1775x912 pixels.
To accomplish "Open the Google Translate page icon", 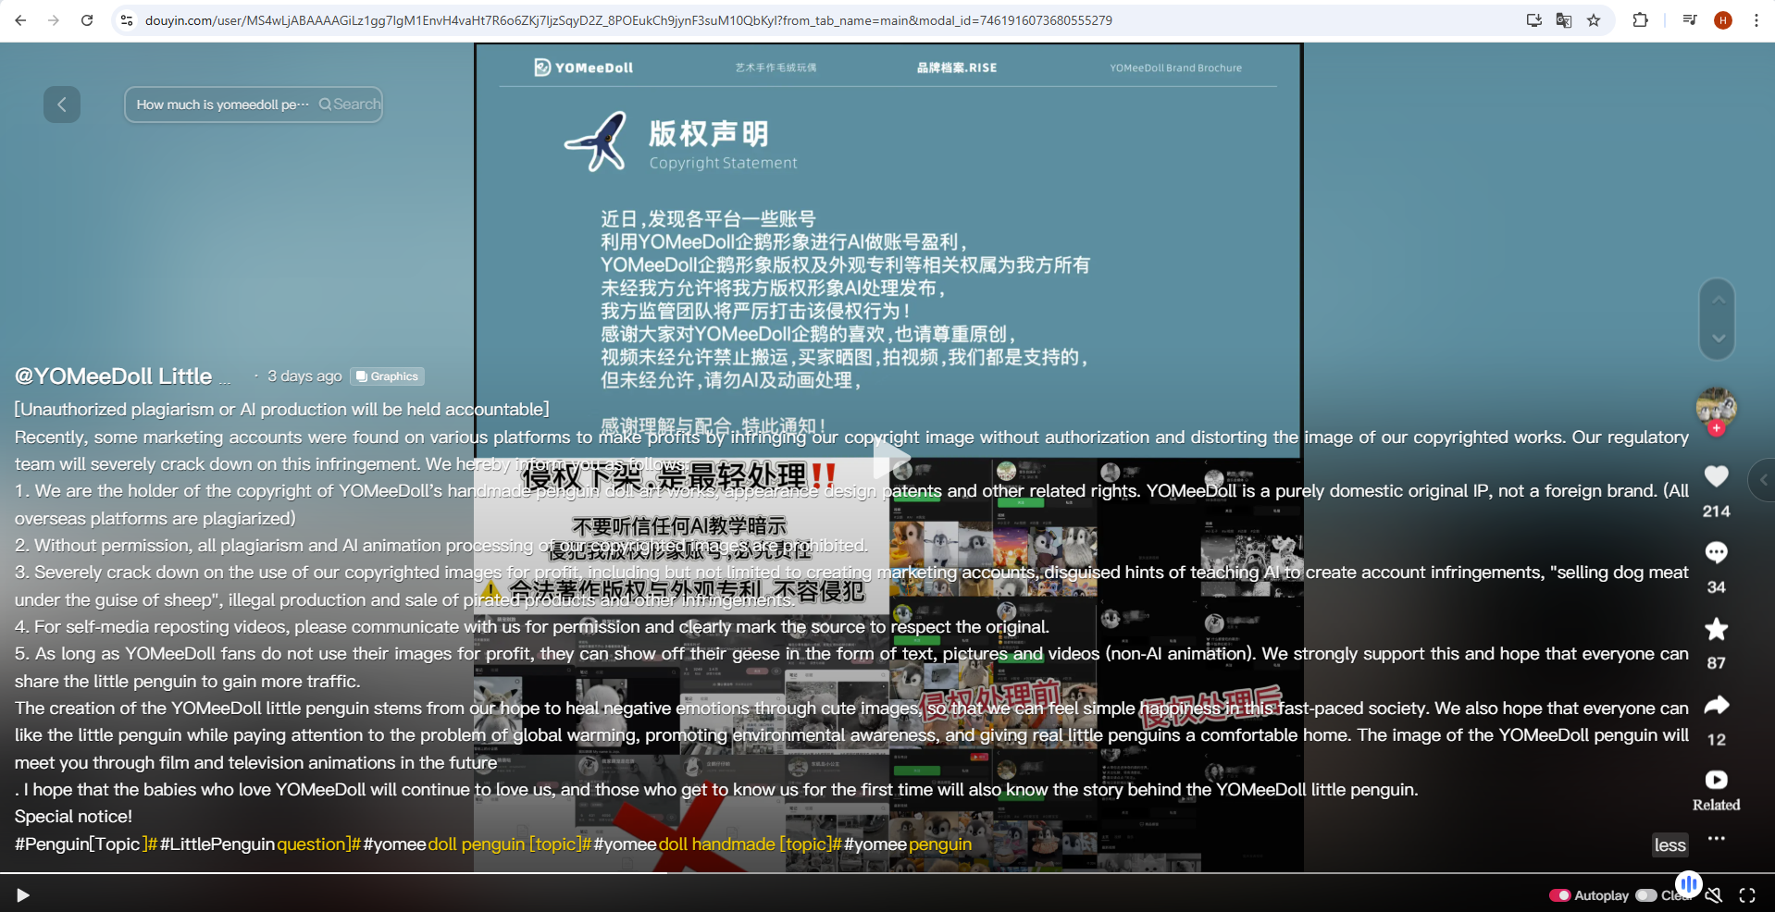I will click(x=1564, y=20).
